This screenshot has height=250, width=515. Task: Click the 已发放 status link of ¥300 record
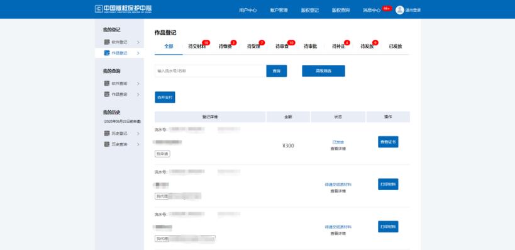click(x=338, y=142)
